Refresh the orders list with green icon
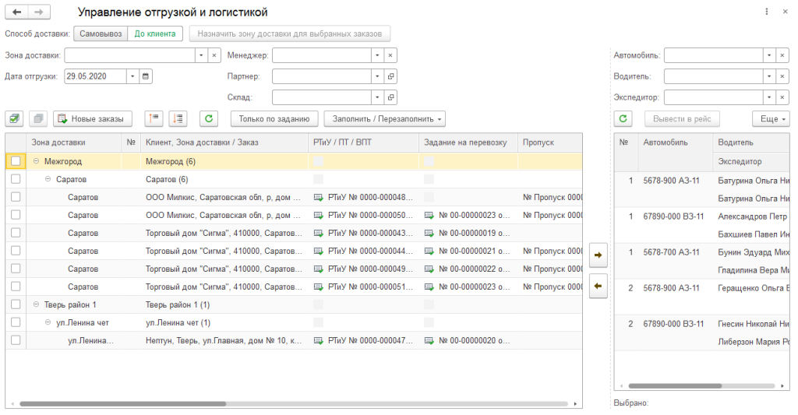Screen dimensions: 798x415 point(208,118)
